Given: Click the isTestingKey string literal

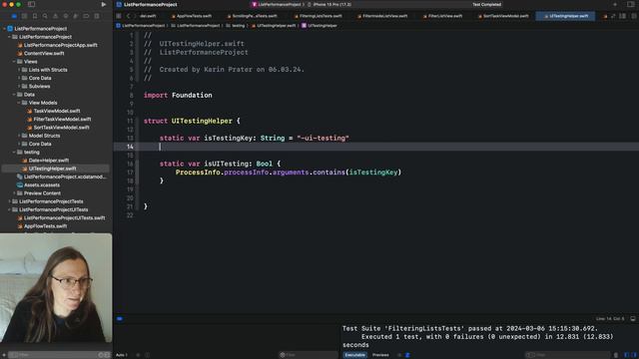Looking at the screenshot, I should pyautogui.click(x=322, y=139).
